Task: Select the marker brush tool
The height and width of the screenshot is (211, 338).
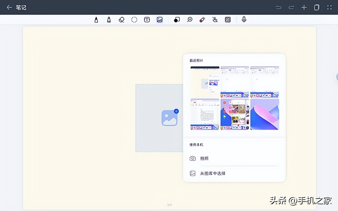Action: pos(109,19)
